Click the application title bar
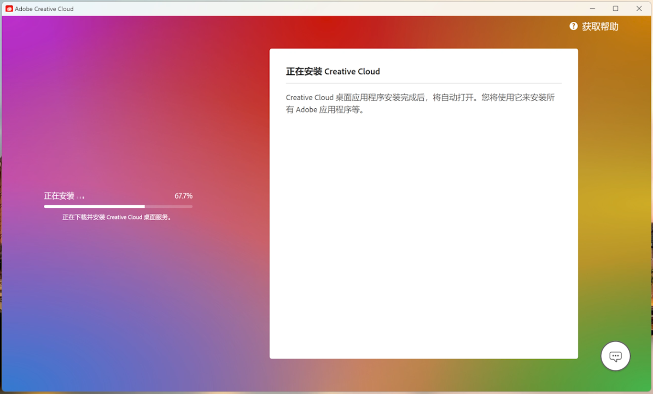 coord(328,8)
